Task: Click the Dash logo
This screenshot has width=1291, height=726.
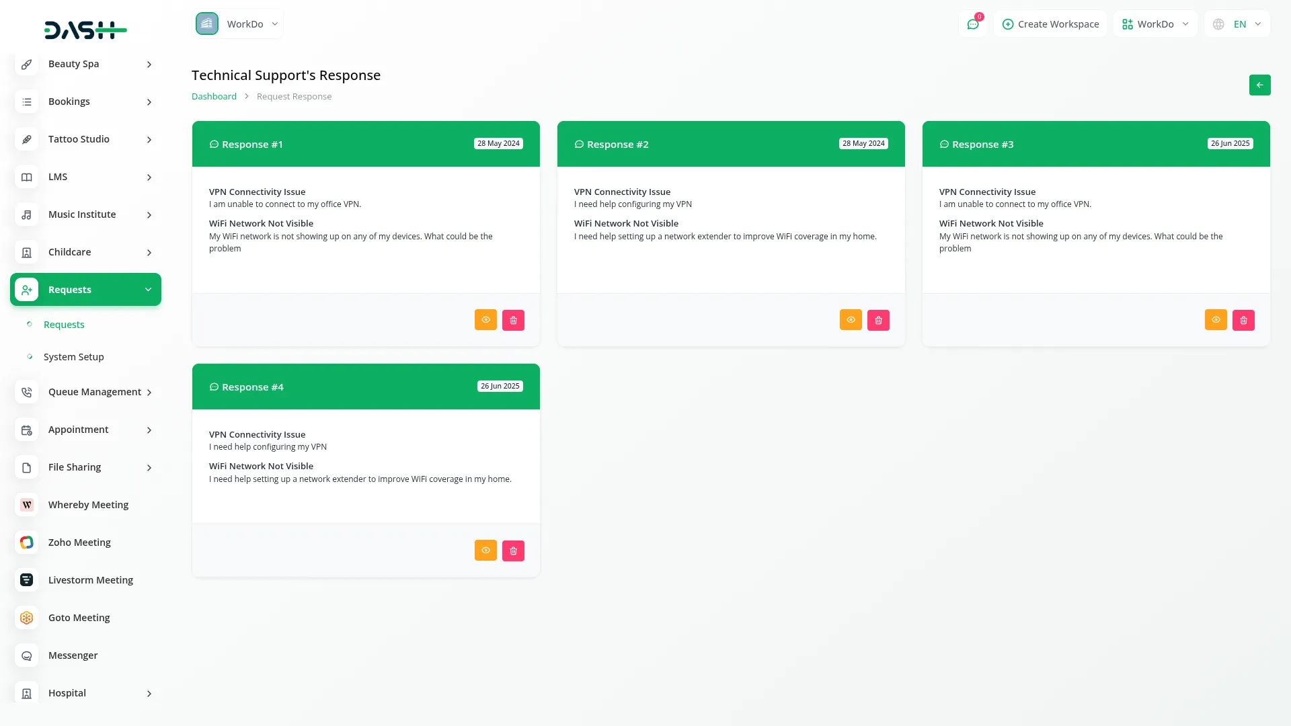Action: click(85, 30)
